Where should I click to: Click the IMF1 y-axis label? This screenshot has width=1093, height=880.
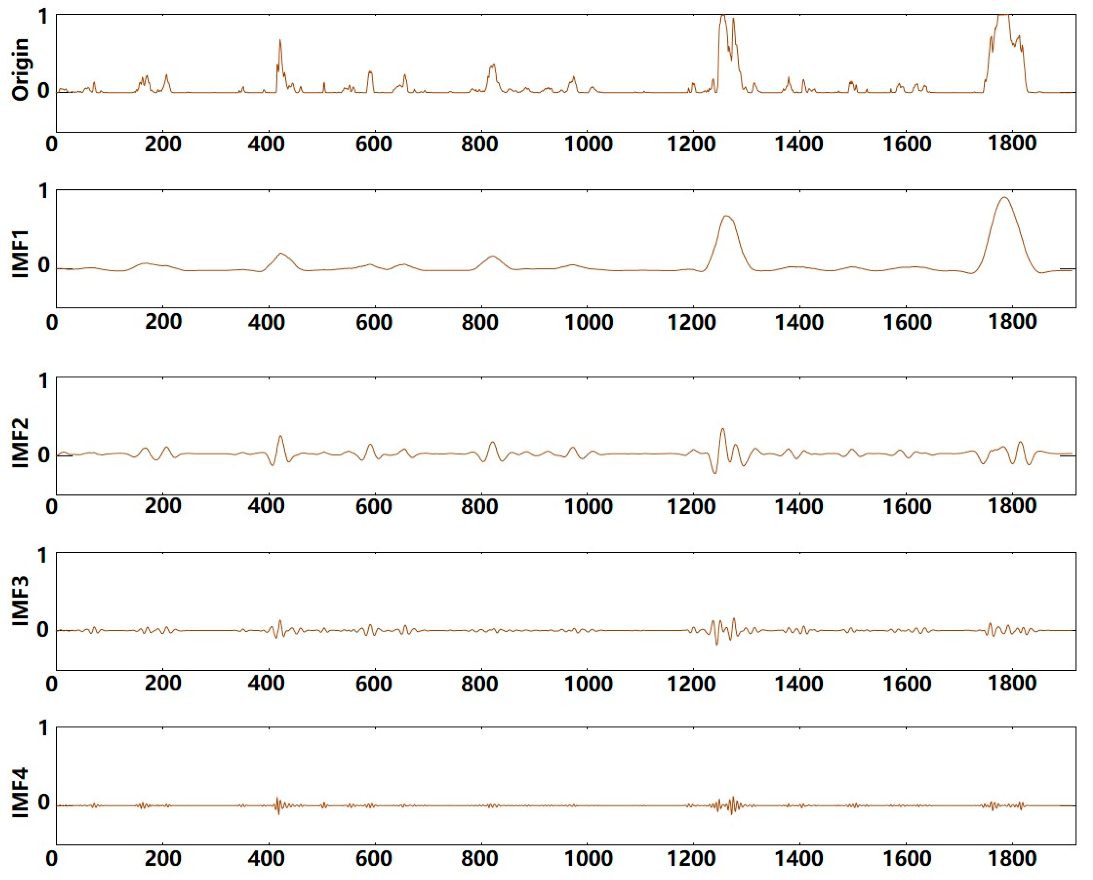coord(20,253)
